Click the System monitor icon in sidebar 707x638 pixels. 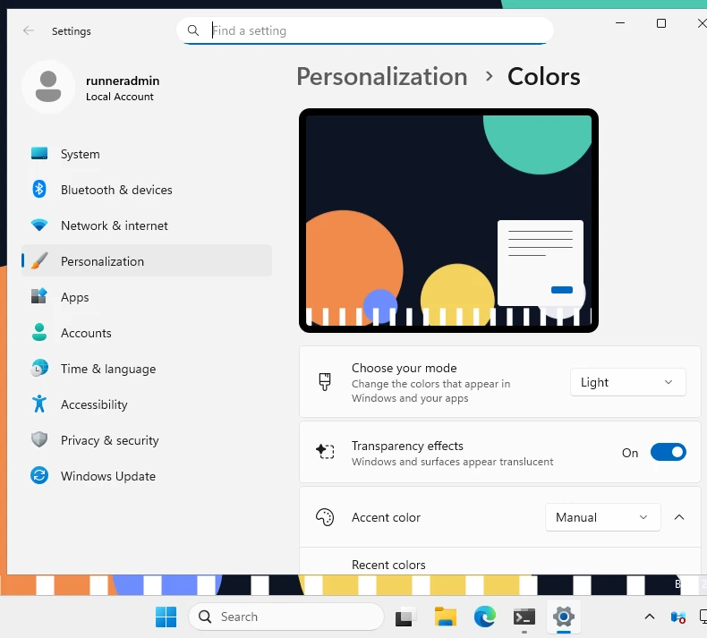pos(39,154)
